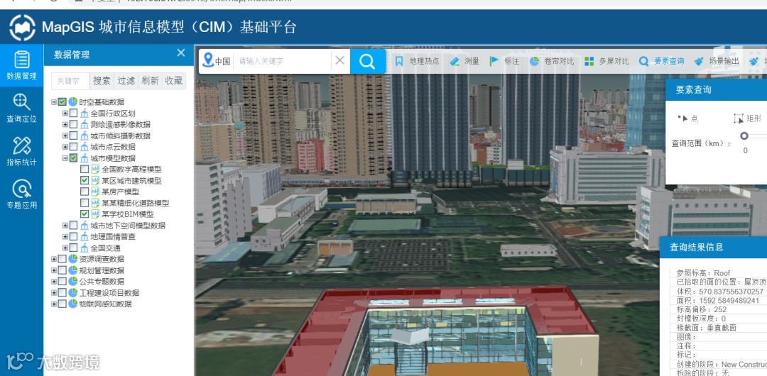The height and width of the screenshot is (376, 767).
Task: Expand the 城市地下空间模型数据 node
Action: [x=65, y=226]
